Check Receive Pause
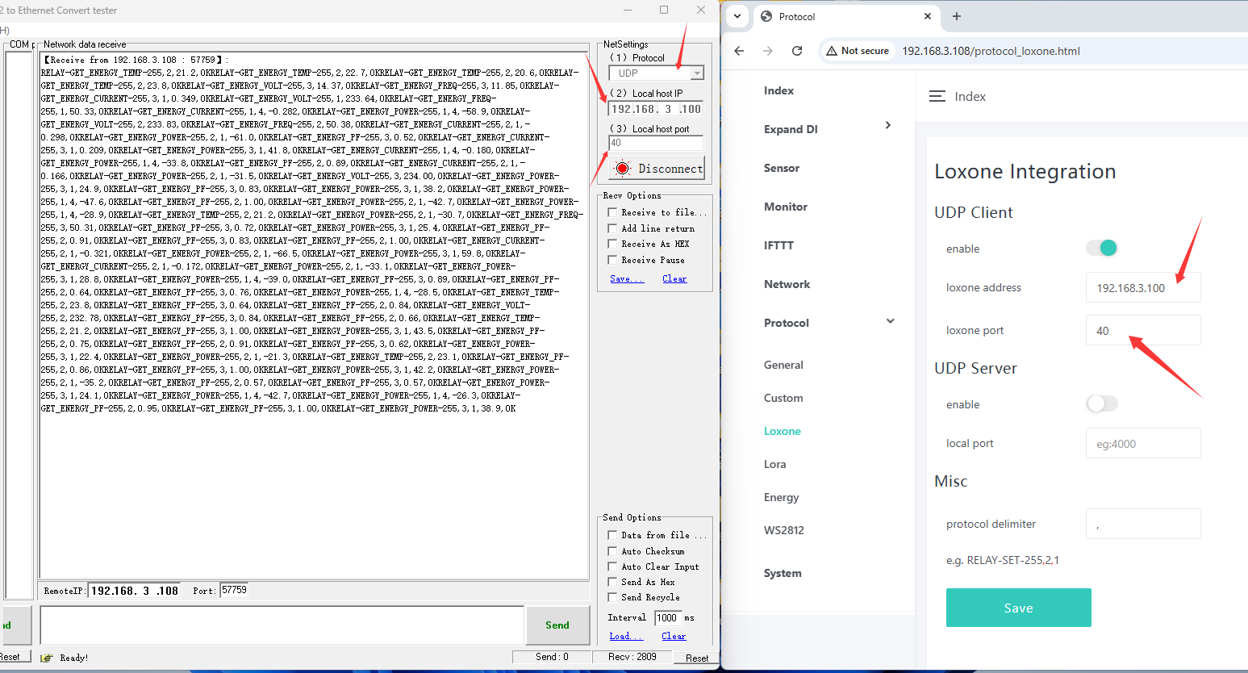 [612, 260]
